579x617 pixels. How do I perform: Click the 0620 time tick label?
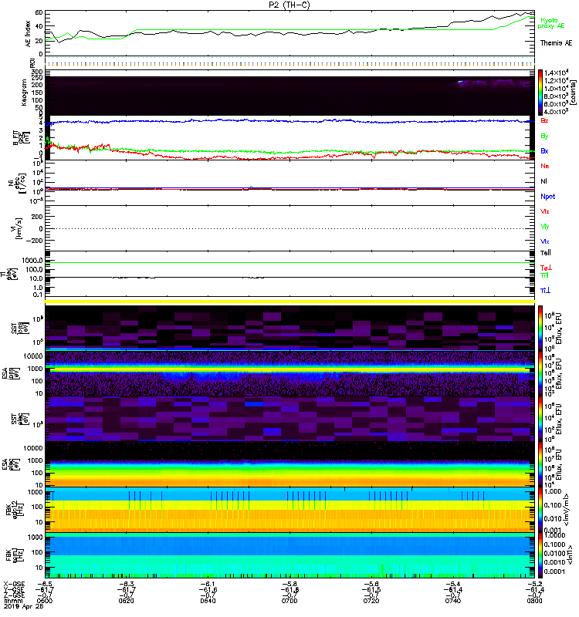point(126,601)
